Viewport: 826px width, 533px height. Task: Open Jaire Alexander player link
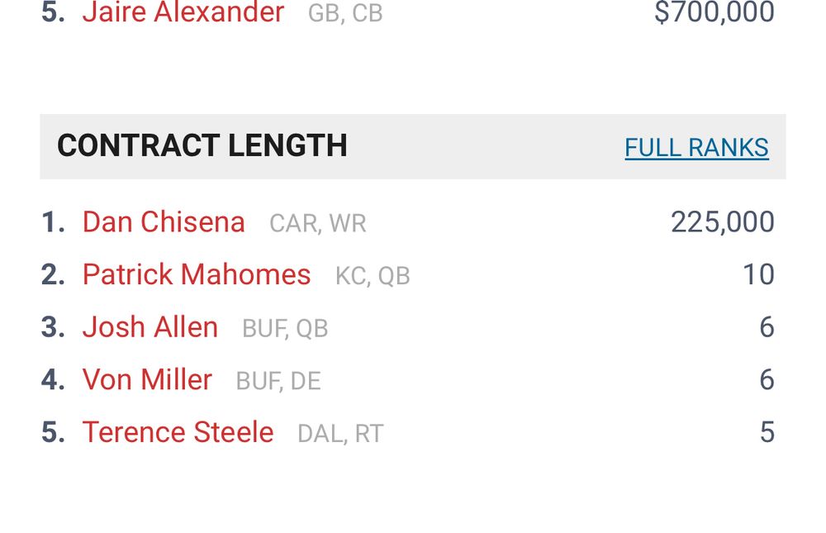pyautogui.click(x=183, y=12)
